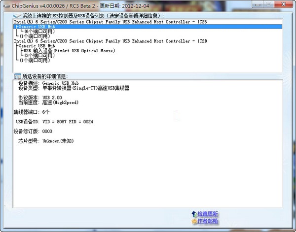Click the USB device list header icon
The image size is (296, 232).
point(17,16)
